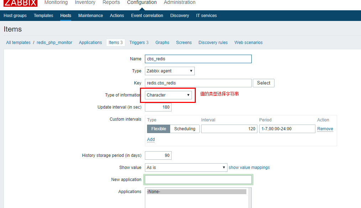The image size is (361, 208).
Task: Open the Hosts submenu
Action: (x=66, y=16)
